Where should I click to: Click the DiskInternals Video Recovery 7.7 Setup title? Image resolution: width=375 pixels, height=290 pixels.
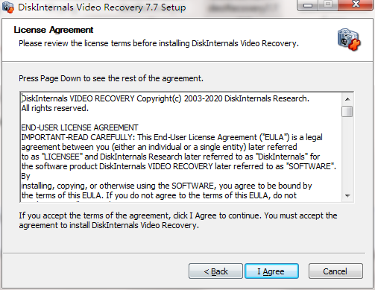click(x=102, y=7)
